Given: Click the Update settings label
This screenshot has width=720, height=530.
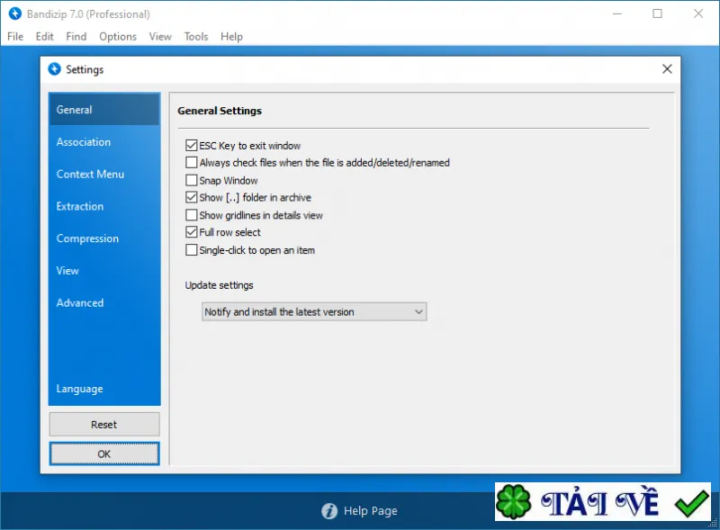Looking at the screenshot, I should point(219,285).
